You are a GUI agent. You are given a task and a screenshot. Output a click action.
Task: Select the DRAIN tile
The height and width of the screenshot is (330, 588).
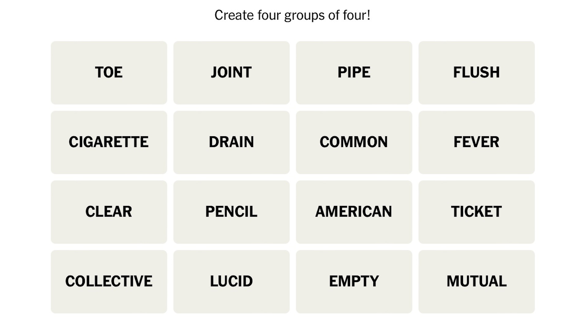pos(232,142)
